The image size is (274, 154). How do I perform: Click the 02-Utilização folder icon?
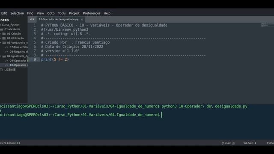4,38
